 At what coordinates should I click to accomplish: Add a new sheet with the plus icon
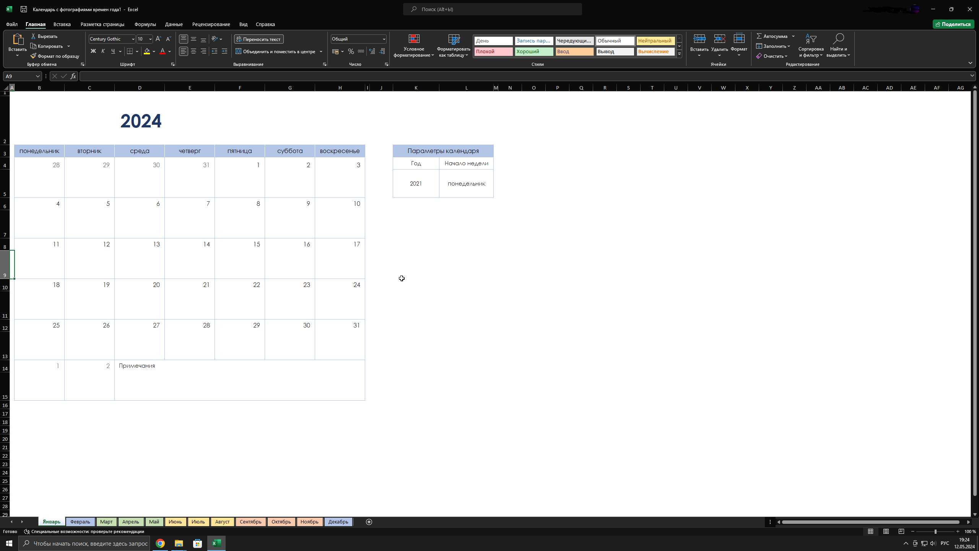369,522
